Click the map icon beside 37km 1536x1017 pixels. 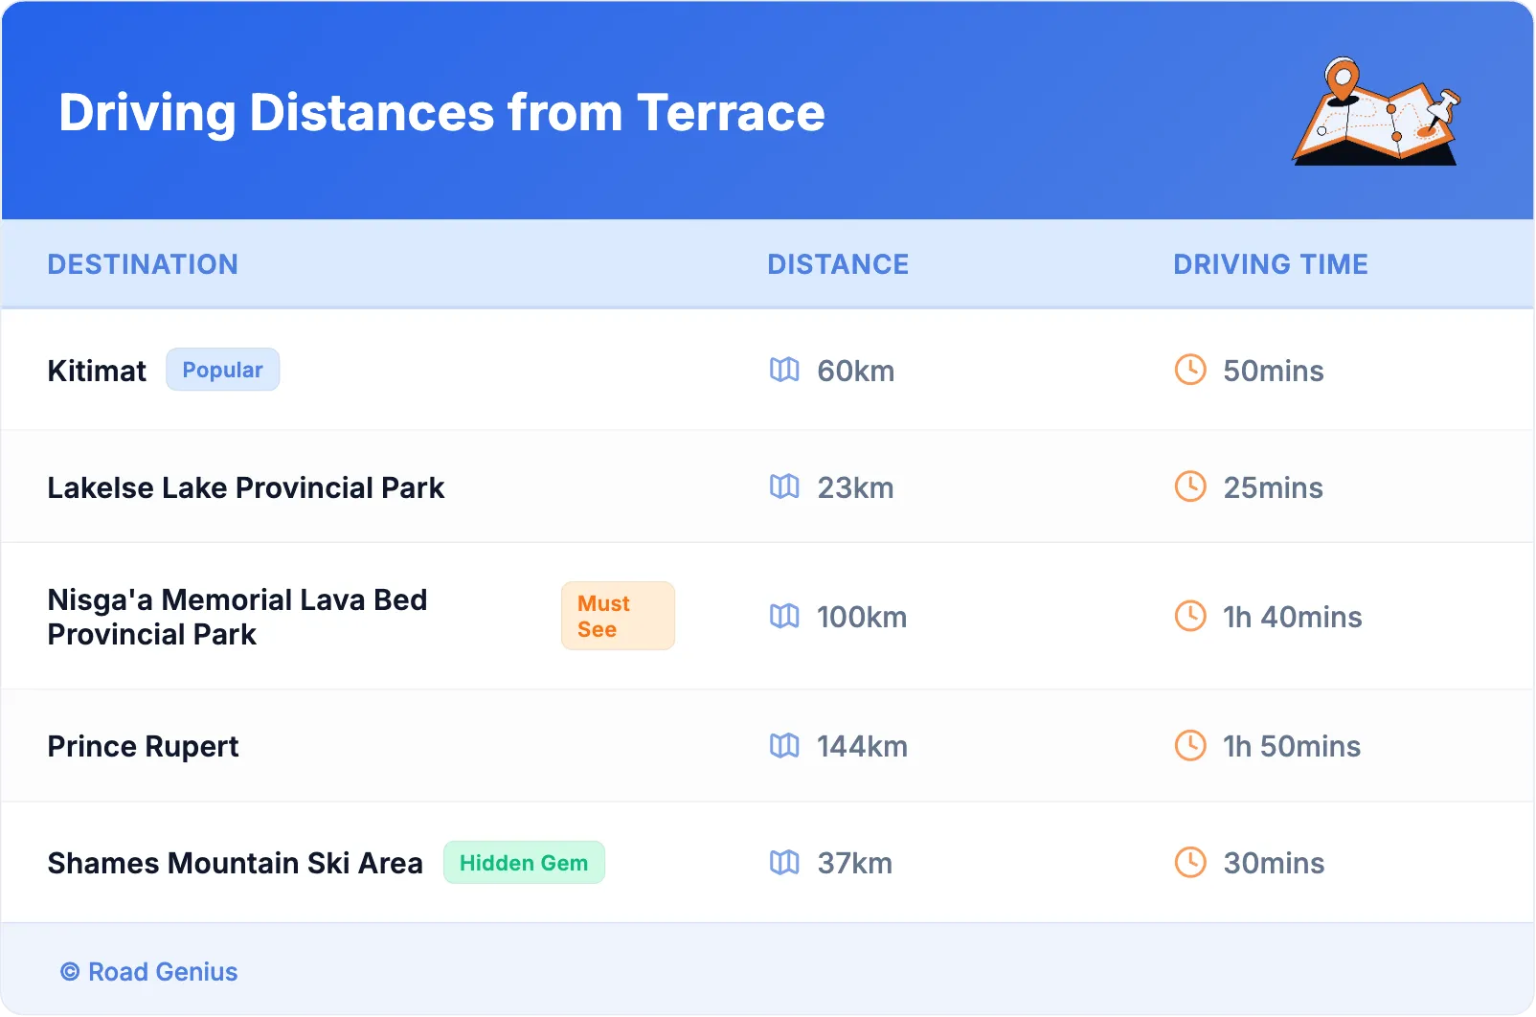pyautogui.click(x=784, y=862)
